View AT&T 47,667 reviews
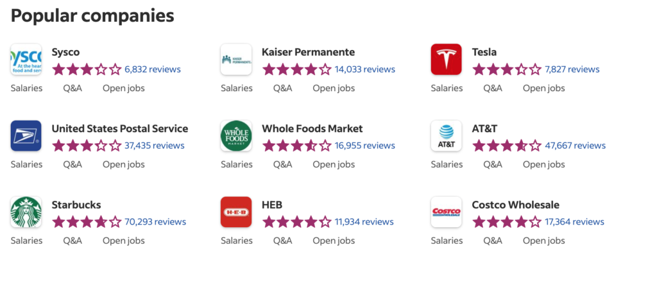657x290 pixels. pyautogui.click(x=575, y=146)
